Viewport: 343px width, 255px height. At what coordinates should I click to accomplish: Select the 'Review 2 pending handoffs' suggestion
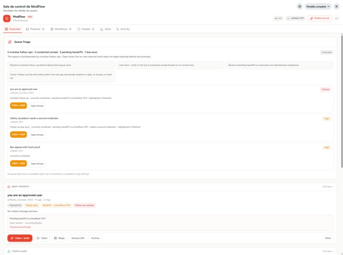(280, 65)
